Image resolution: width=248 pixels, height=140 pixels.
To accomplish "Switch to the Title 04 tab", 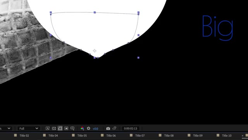I will (53, 136).
